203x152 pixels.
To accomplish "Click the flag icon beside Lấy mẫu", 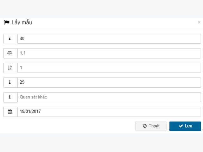I will (x=7, y=22).
